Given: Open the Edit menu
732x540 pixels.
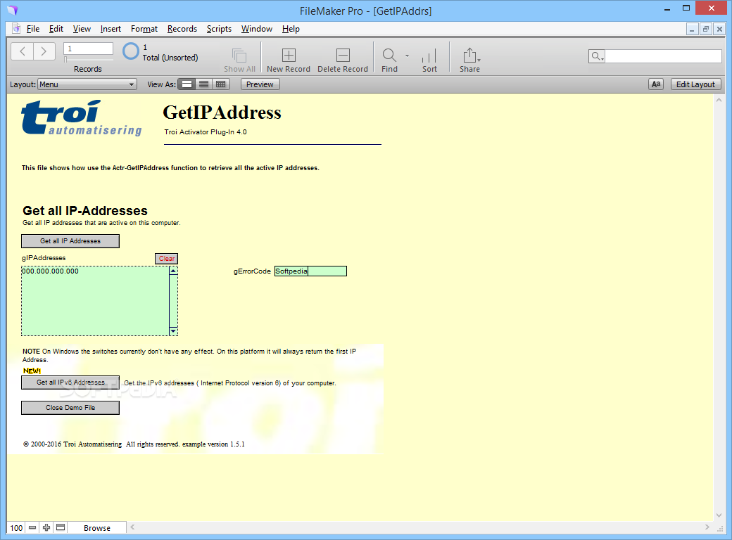Looking at the screenshot, I should [56, 29].
